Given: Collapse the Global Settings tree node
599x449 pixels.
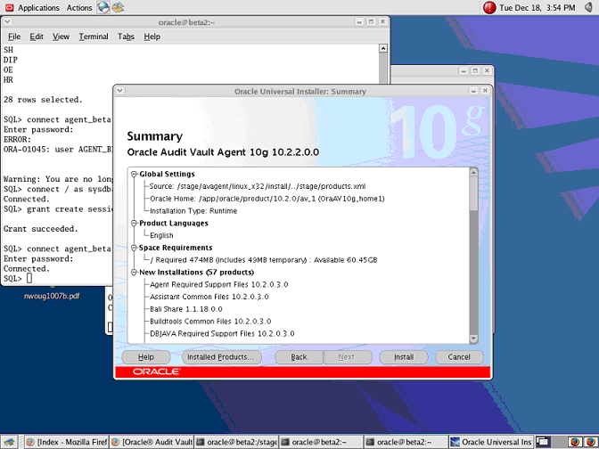Looking at the screenshot, I should tap(134, 174).
